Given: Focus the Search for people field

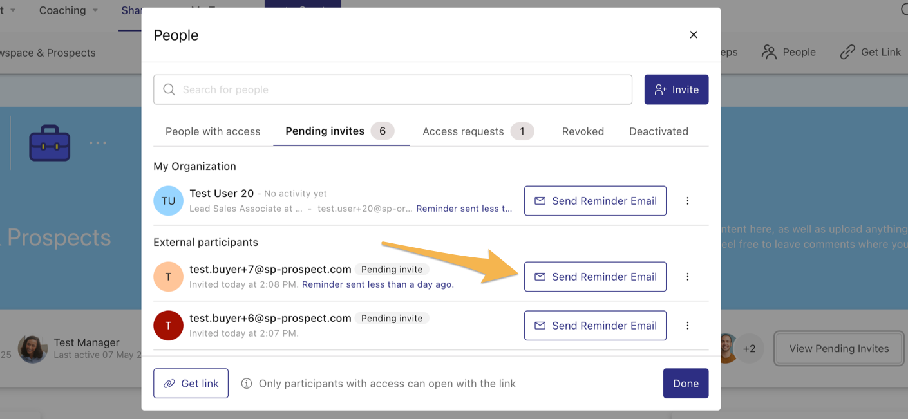Looking at the screenshot, I should (399, 89).
